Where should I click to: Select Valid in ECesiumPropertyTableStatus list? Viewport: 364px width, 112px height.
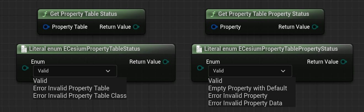pos(40,81)
